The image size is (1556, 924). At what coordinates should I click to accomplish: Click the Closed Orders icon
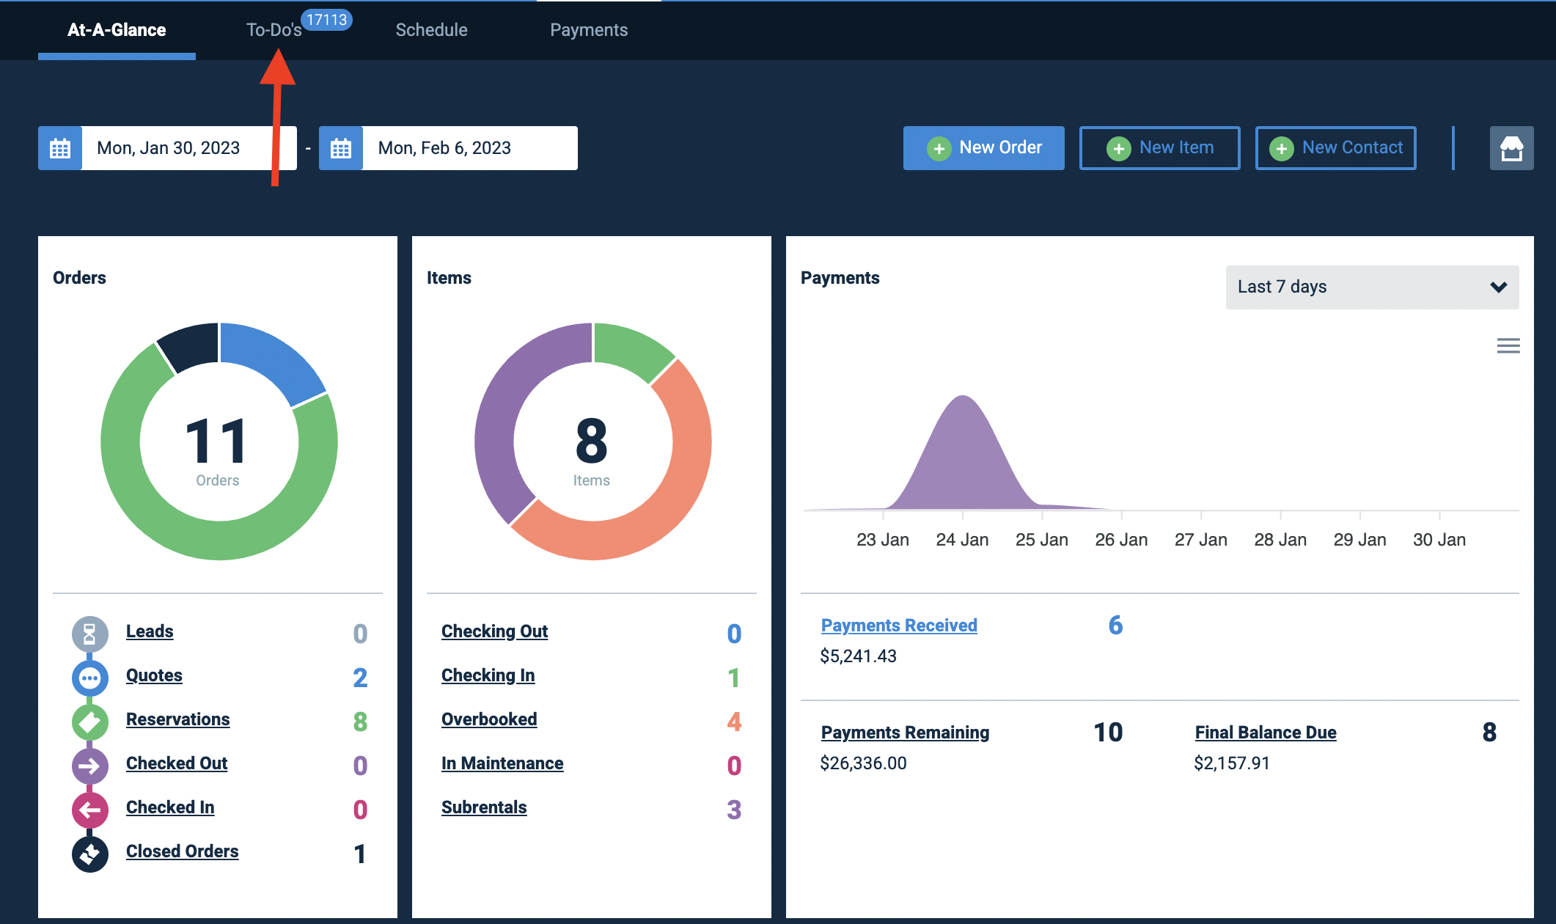click(x=89, y=854)
